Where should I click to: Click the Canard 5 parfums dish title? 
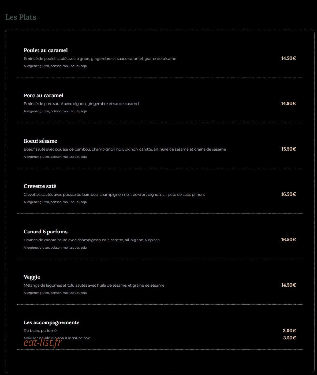coord(46,232)
